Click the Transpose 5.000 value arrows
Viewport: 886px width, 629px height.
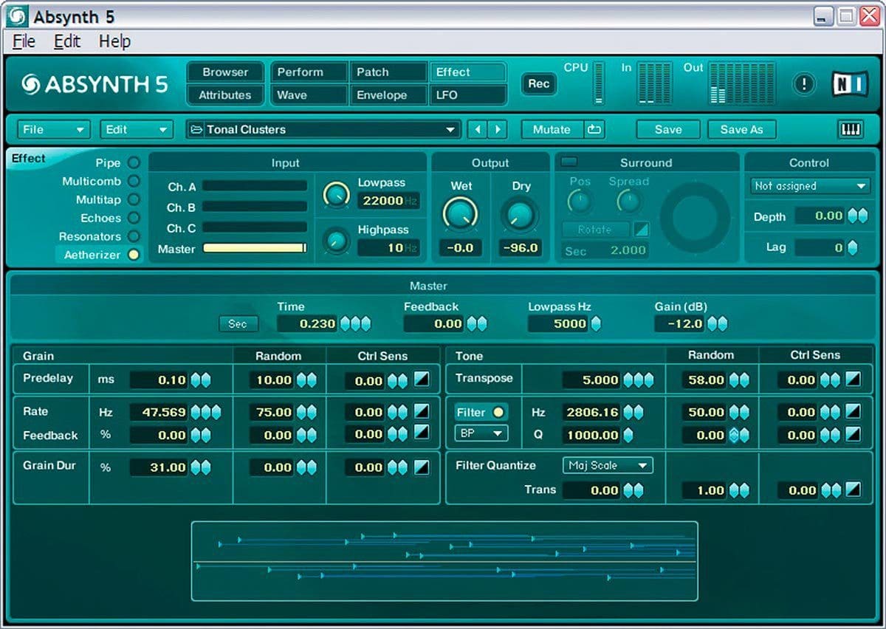click(x=638, y=380)
